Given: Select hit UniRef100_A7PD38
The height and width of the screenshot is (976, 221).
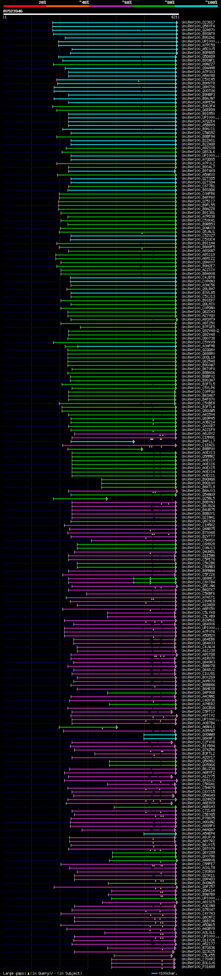Looking at the screenshot, I should coord(198,216).
